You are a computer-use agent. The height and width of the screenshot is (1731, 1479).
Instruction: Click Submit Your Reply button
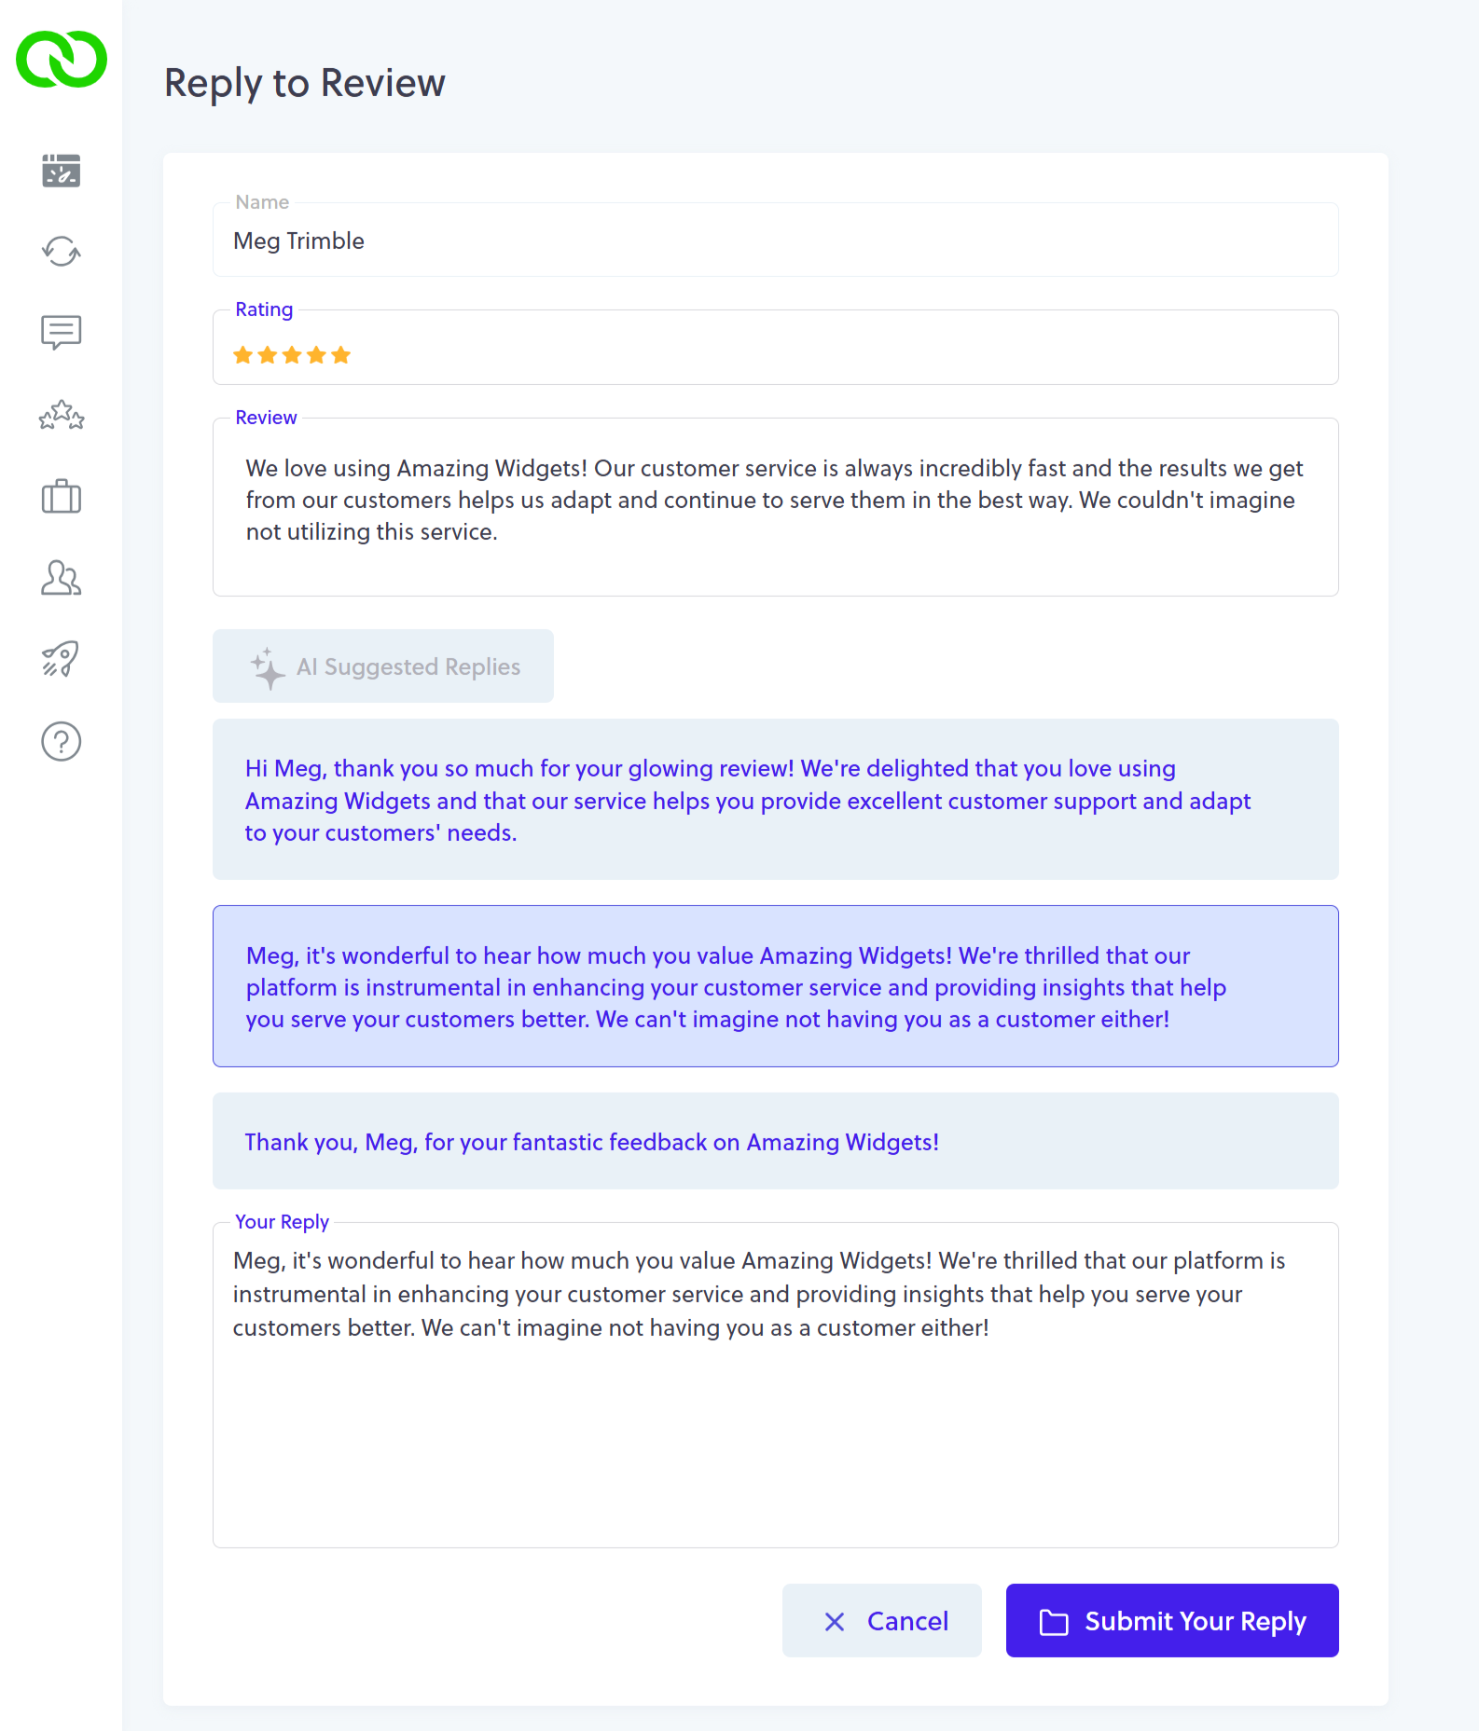[1172, 1621]
